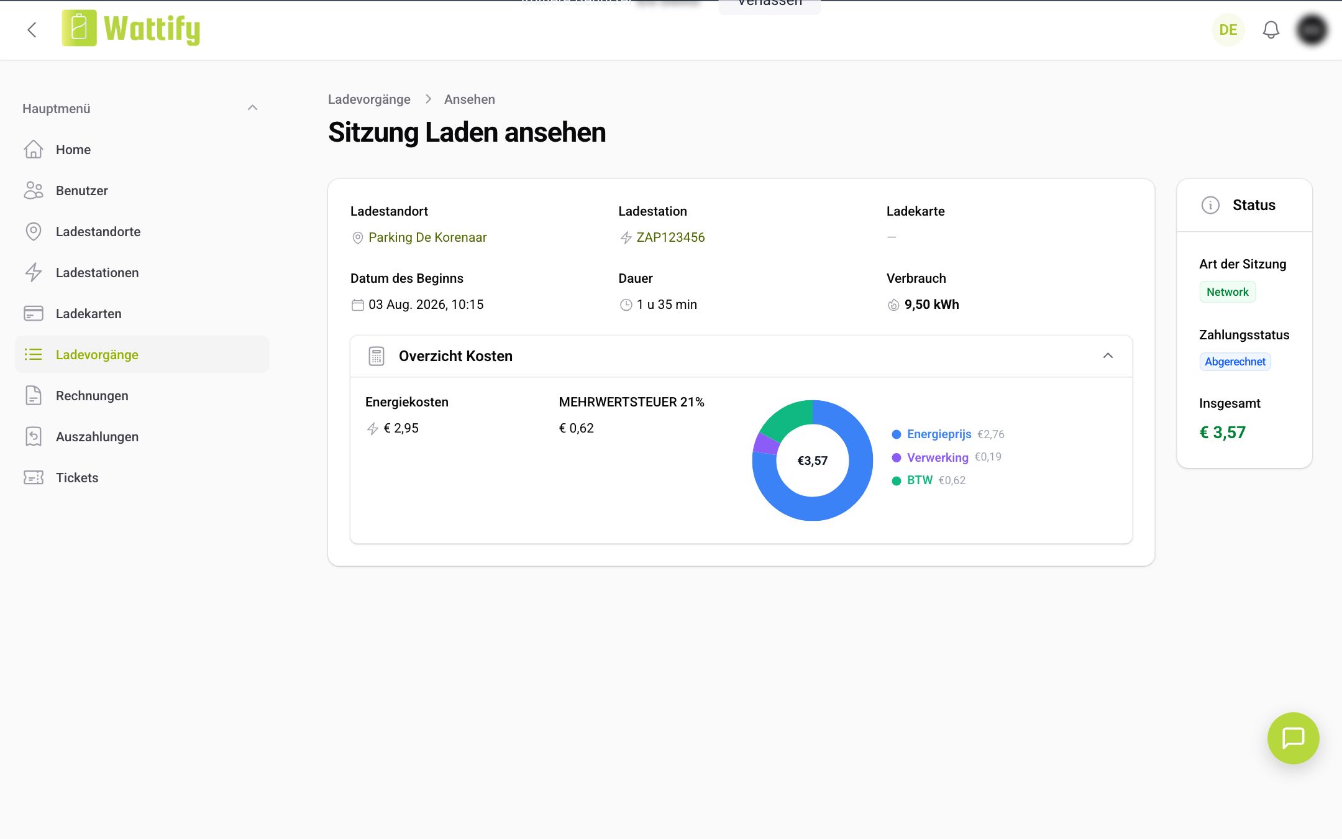Click the calendar icon beside 03 Aug. 2026
Viewport: 1342px width, 839px height.
coord(357,305)
